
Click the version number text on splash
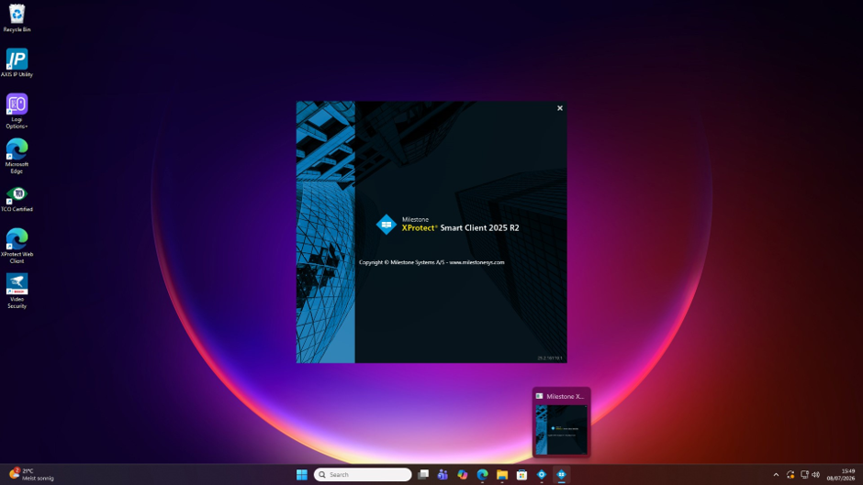point(550,358)
